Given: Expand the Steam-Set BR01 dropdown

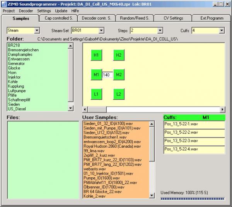Looking at the screenshot, I should [x=101, y=30].
